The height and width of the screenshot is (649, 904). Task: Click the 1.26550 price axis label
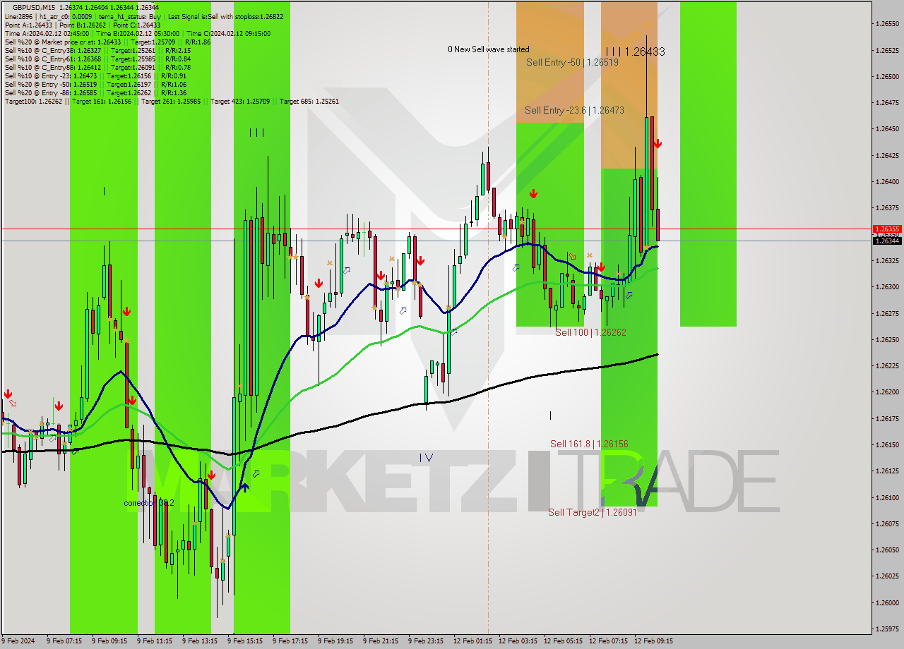click(886, 24)
